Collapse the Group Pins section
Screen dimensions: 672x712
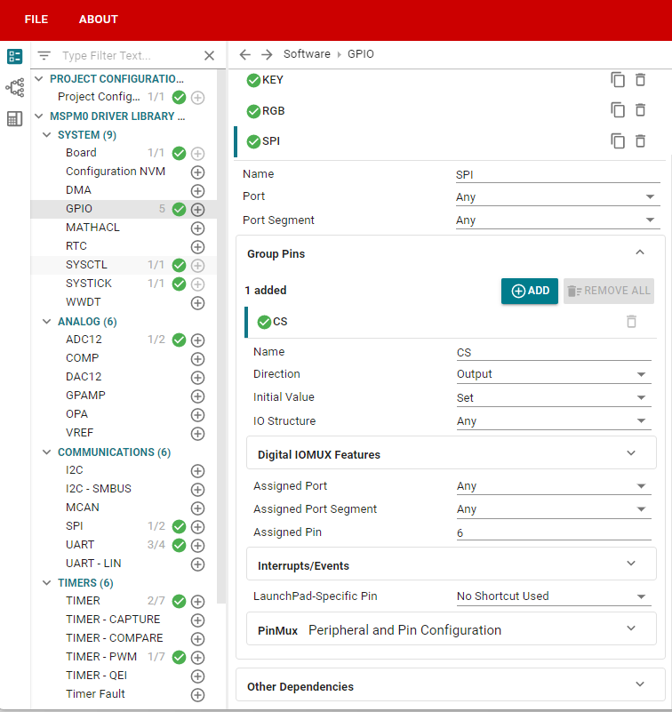(x=640, y=252)
